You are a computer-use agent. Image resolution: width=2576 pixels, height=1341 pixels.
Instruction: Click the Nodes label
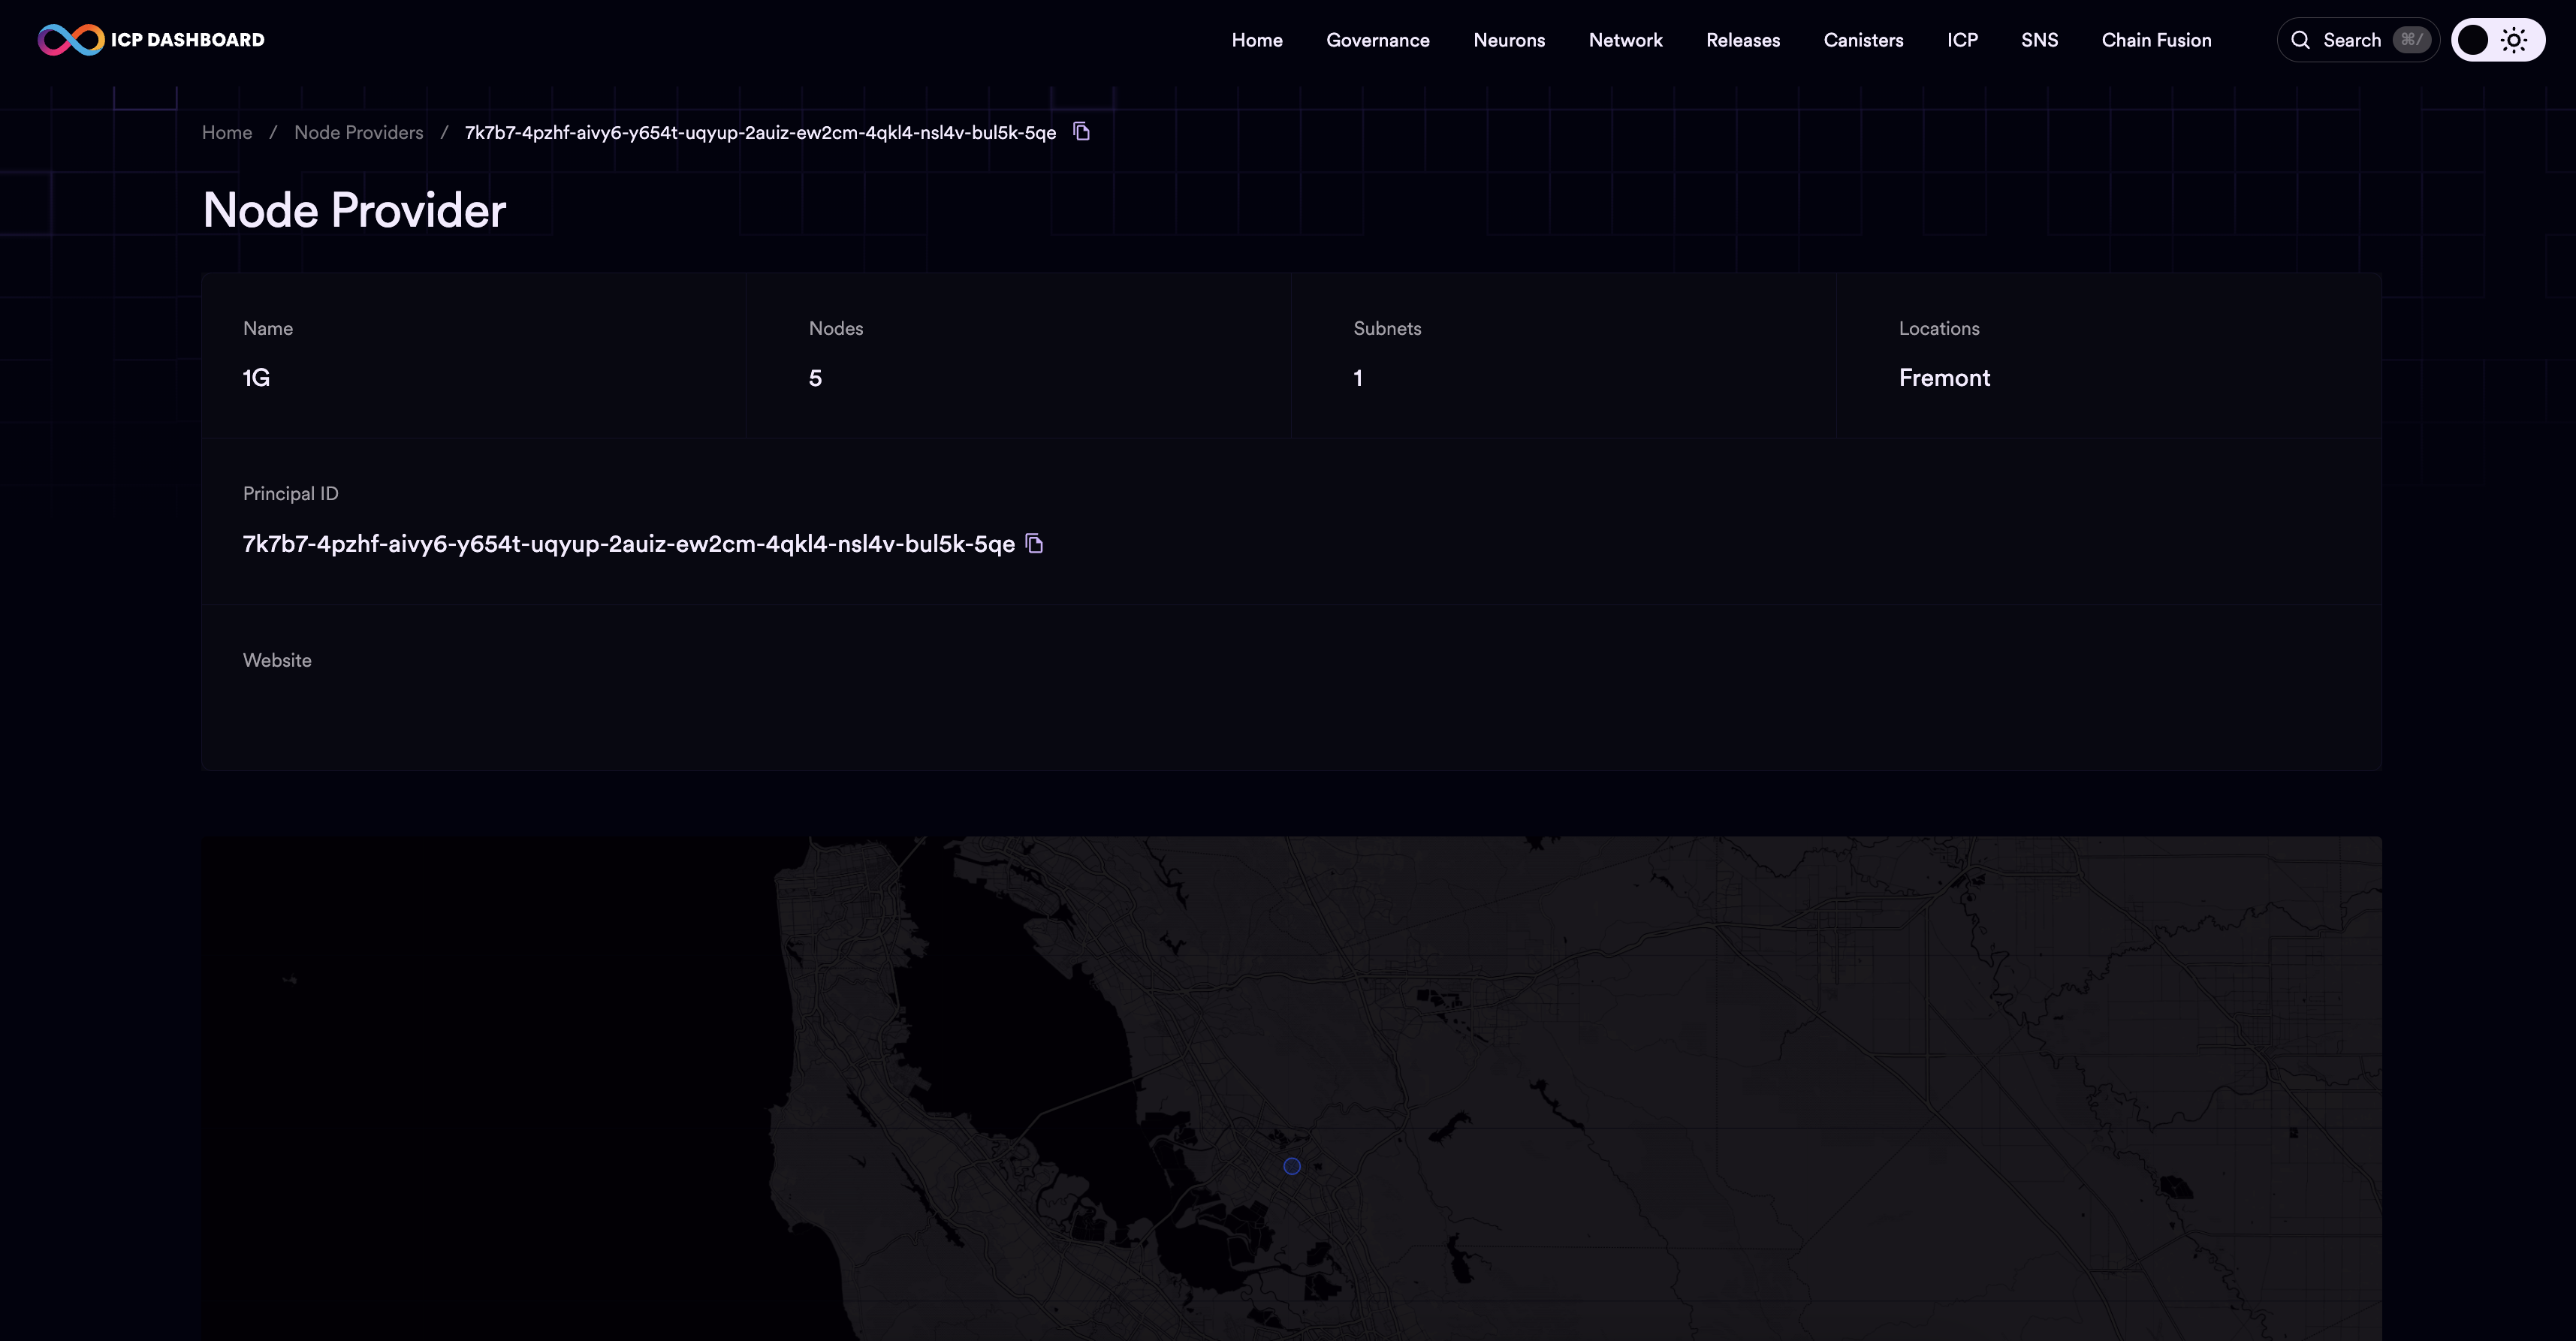(x=836, y=328)
